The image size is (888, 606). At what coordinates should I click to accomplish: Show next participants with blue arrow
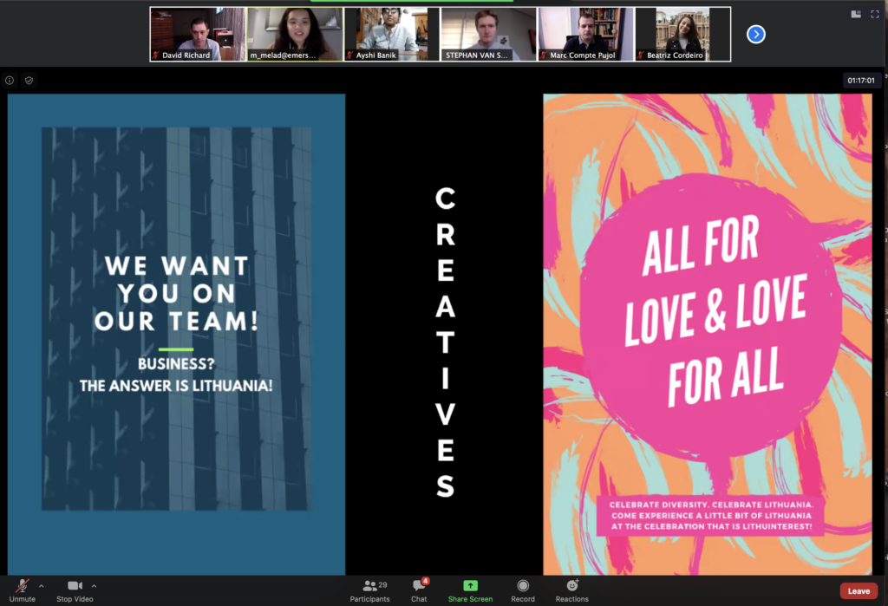pos(756,34)
